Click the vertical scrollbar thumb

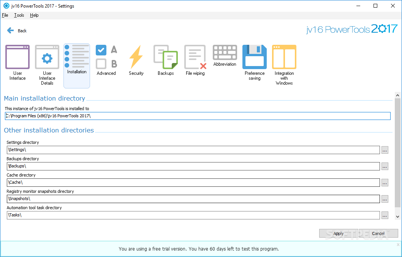(x=398, y=153)
